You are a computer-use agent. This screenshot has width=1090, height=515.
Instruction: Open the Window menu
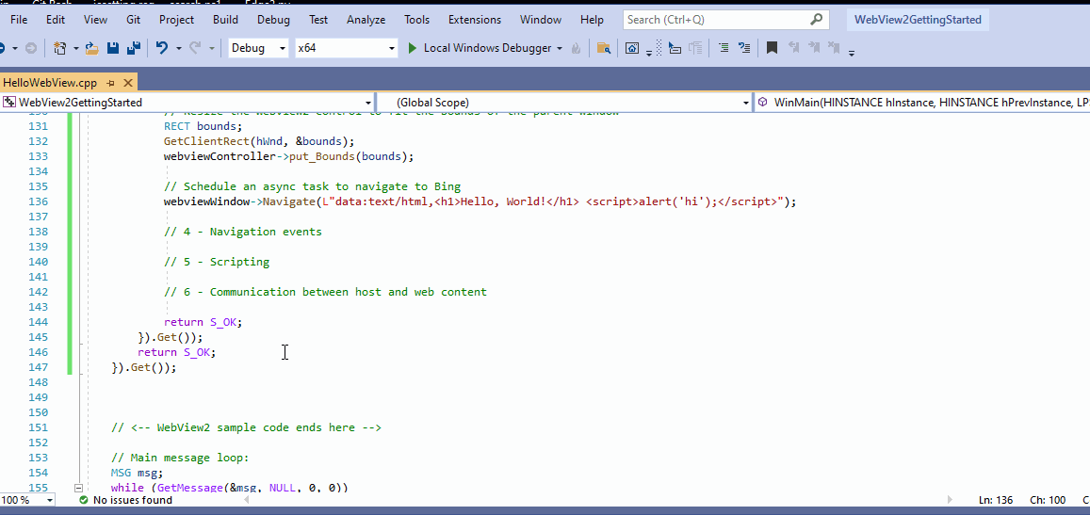tap(541, 20)
